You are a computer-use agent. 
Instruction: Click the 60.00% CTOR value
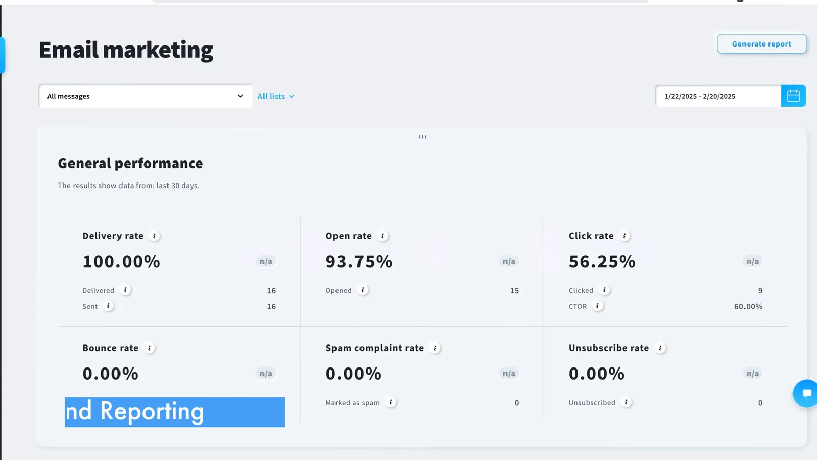748,306
